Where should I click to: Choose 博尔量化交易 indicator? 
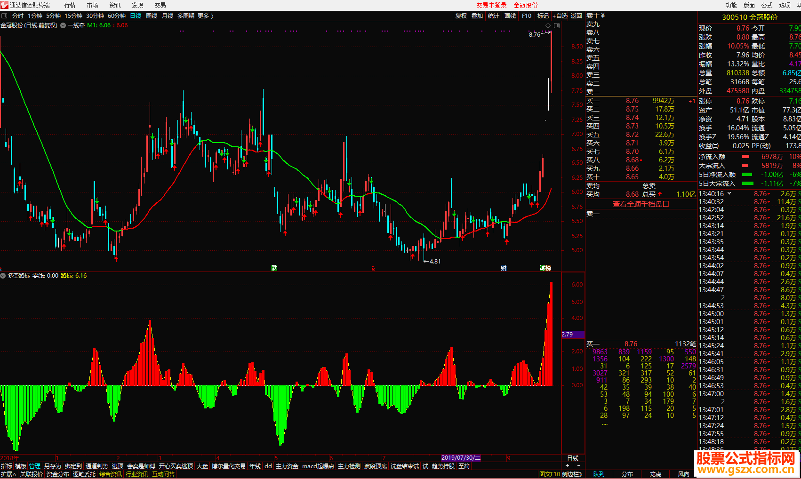(x=229, y=466)
